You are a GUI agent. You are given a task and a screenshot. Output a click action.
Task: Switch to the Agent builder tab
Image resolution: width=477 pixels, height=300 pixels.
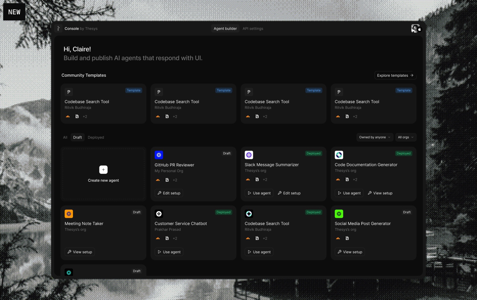point(225,29)
